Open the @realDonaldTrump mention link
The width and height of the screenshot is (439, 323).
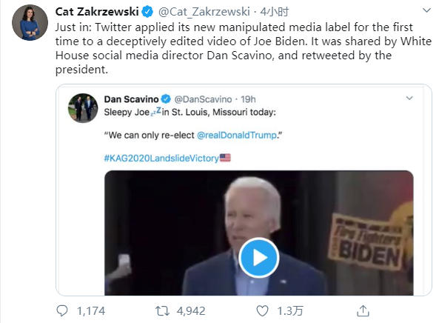237,135
